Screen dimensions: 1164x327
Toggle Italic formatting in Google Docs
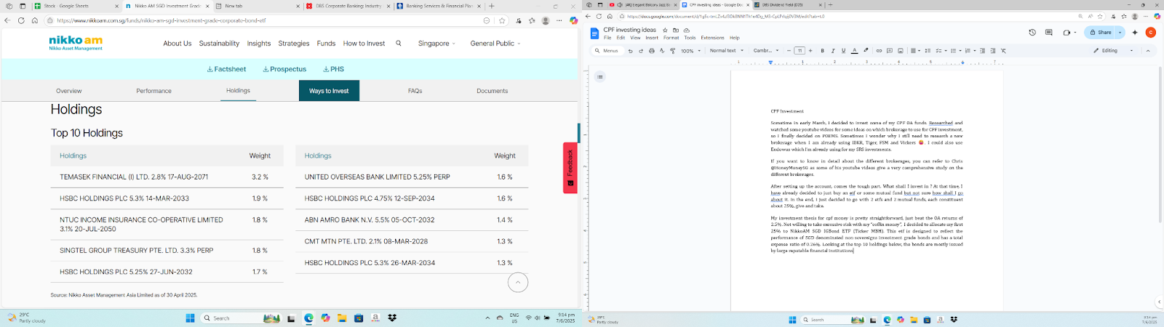click(833, 51)
